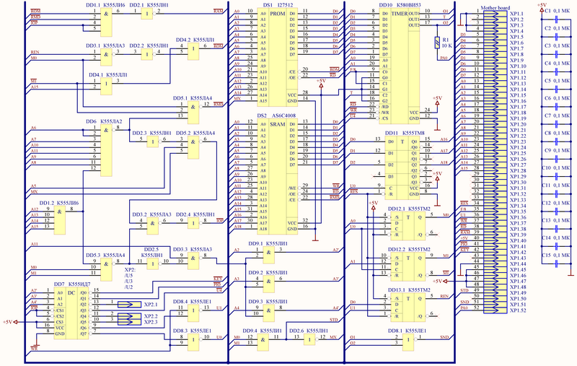This screenshot has height=366, width=577.
Task: Select the DD4.2 K555ЛЛ1 OR gate
Action: click(x=193, y=49)
